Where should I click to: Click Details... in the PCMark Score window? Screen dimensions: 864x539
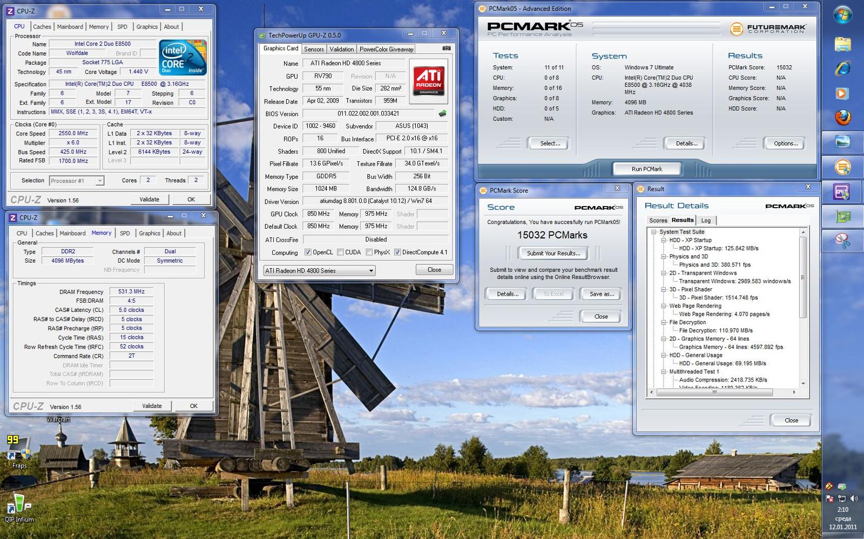tap(508, 294)
